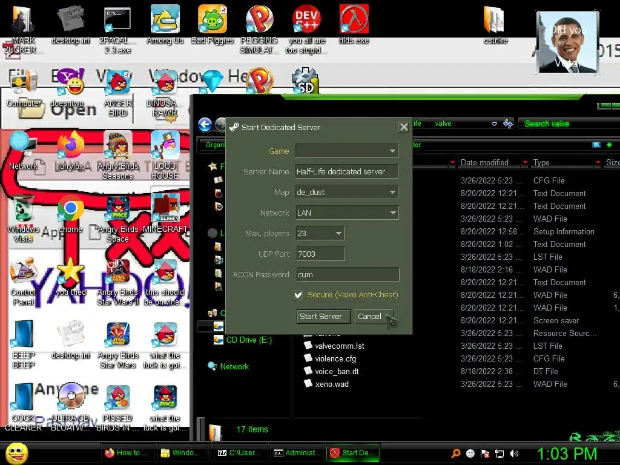Open Type column filter arrow
The height and width of the screenshot is (465, 620).
[598, 162]
